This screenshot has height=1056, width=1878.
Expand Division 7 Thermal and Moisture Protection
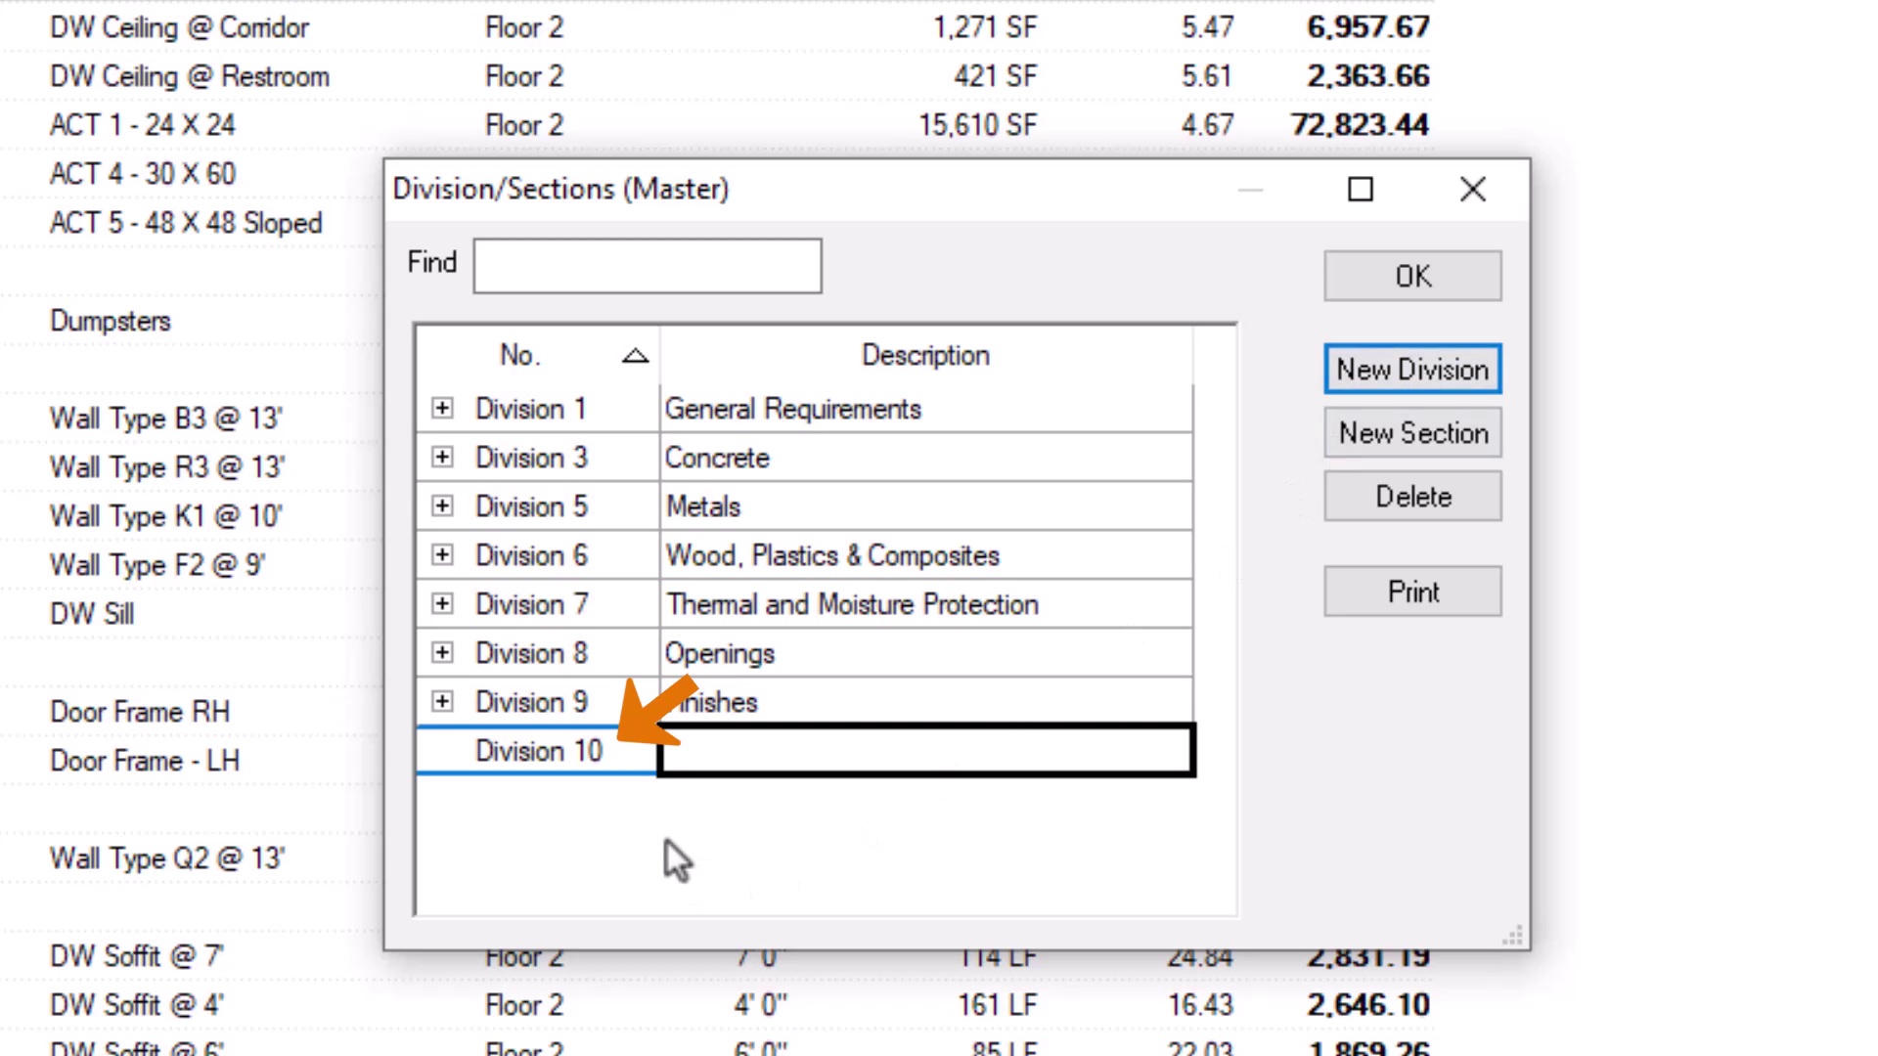pyautogui.click(x=442, y=603)
